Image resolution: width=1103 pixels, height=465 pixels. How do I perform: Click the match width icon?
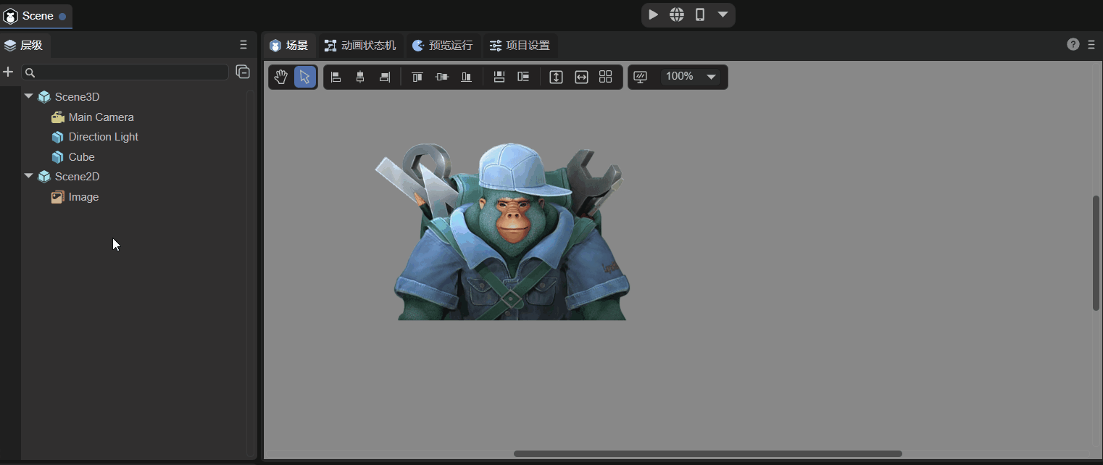tap(581, 77)
